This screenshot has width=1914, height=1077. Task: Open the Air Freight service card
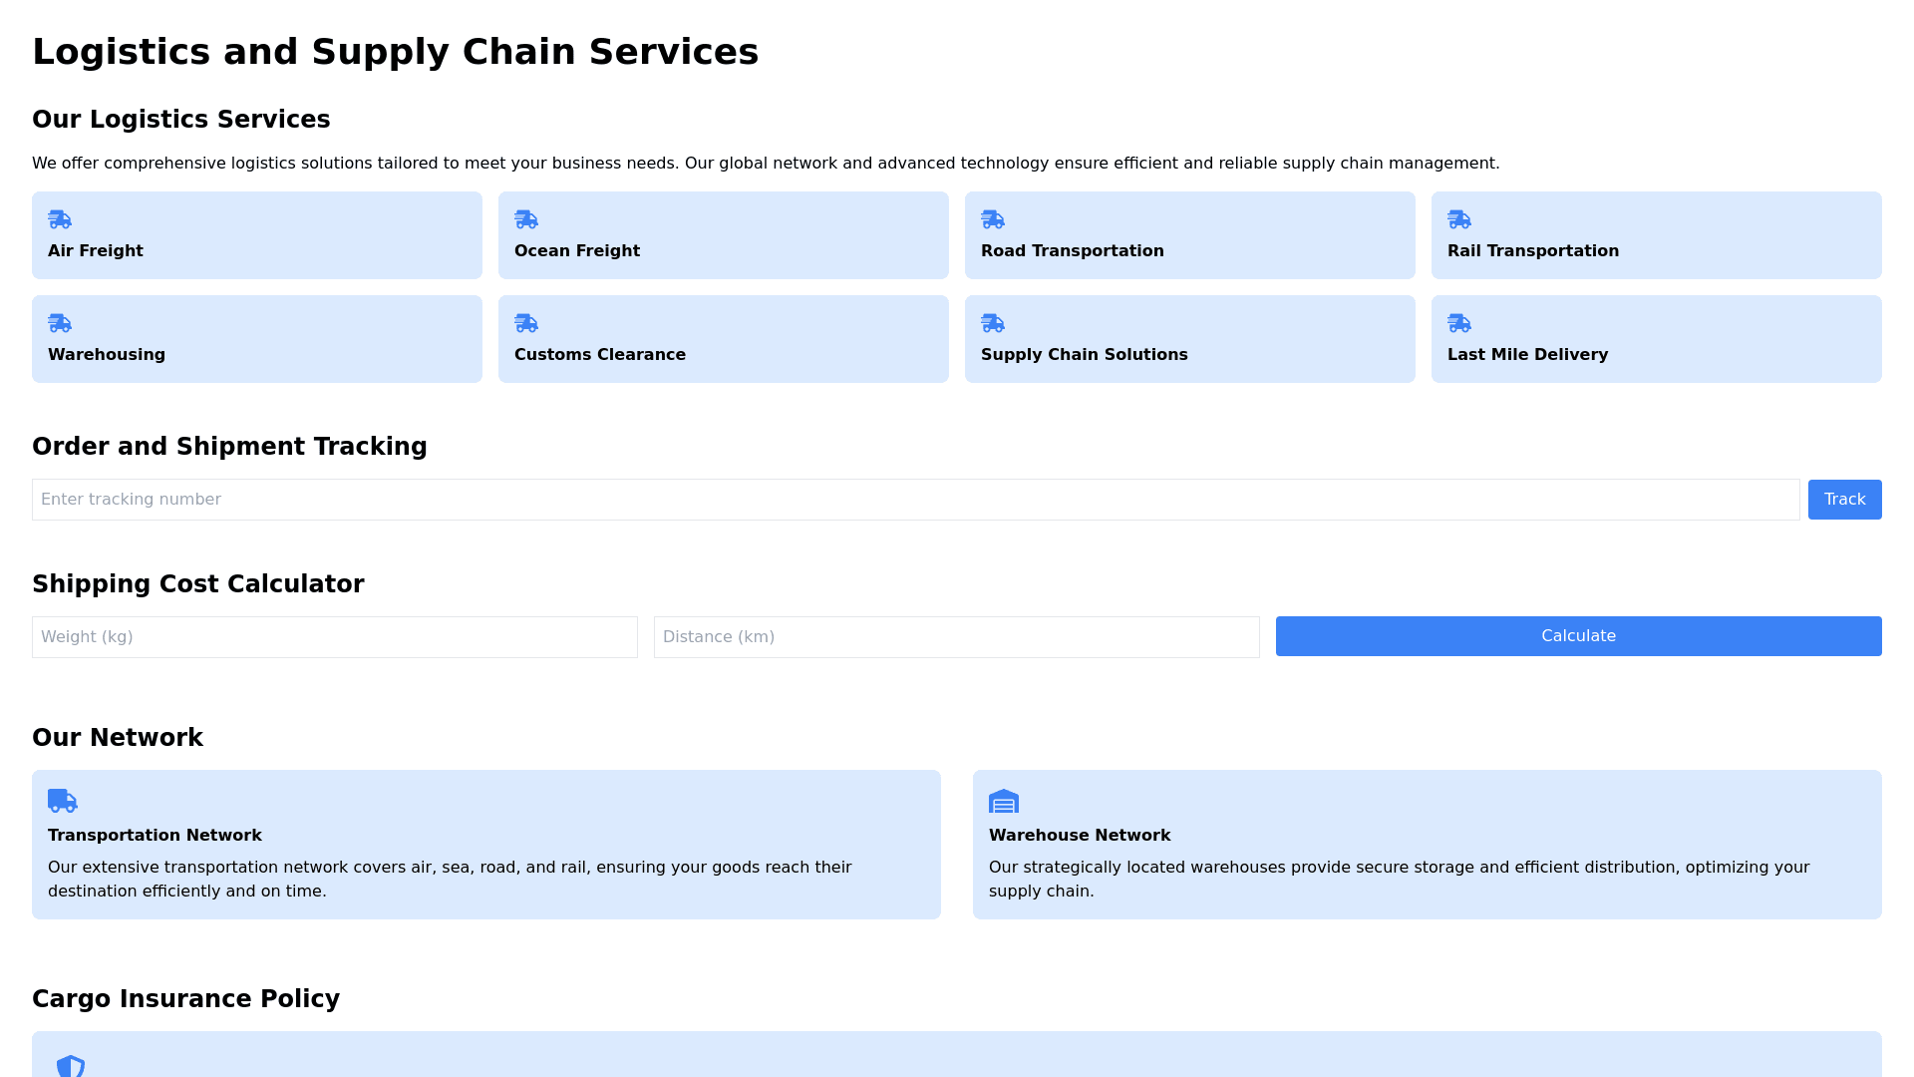(257, 236)
